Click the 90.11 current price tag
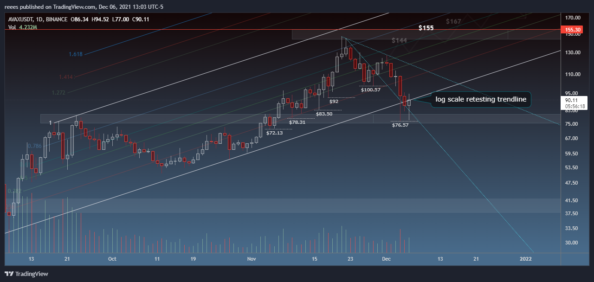594x282 pixels. point(570,99)
